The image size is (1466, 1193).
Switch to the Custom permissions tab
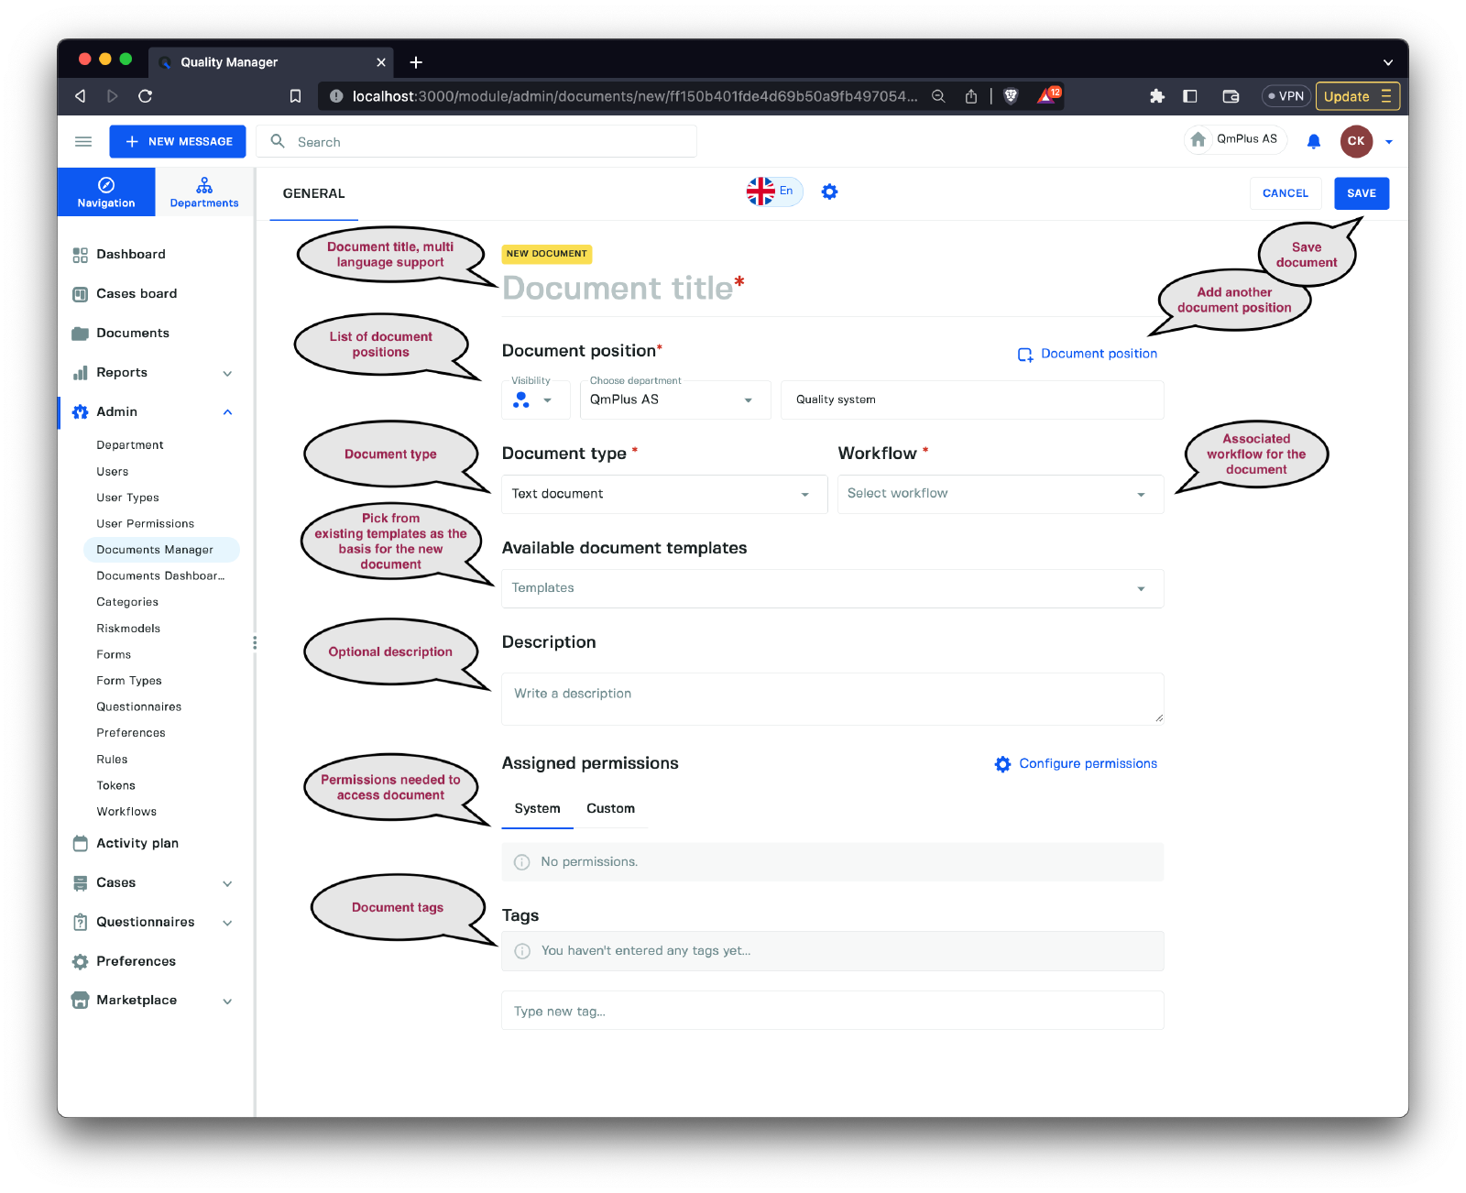[x=610, y=808]
